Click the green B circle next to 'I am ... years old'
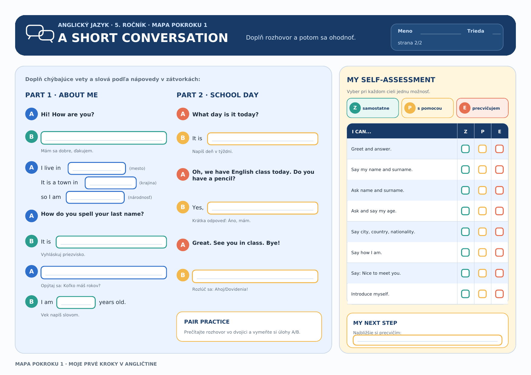 point(31,302)
